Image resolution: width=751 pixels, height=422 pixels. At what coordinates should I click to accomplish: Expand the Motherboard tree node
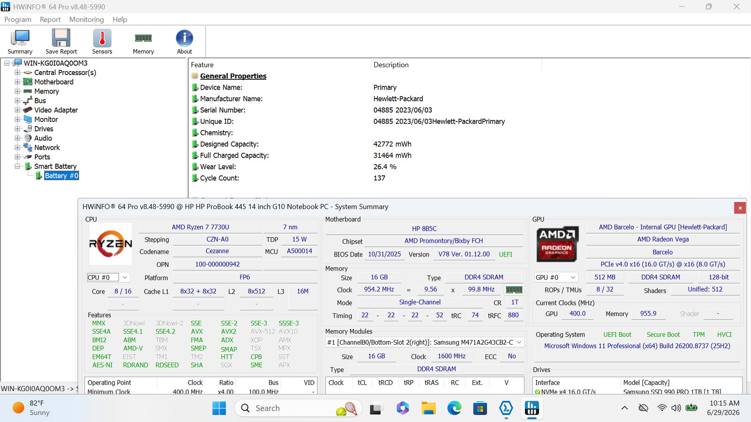tap(17, 82)
